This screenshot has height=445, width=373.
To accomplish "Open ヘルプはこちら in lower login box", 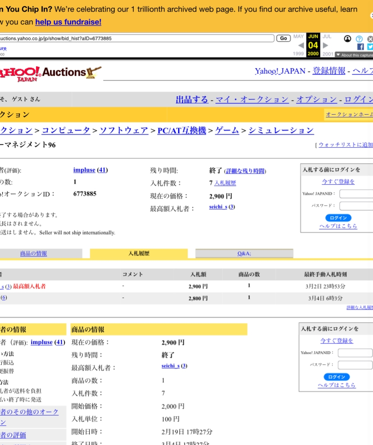I will [337, 385].
